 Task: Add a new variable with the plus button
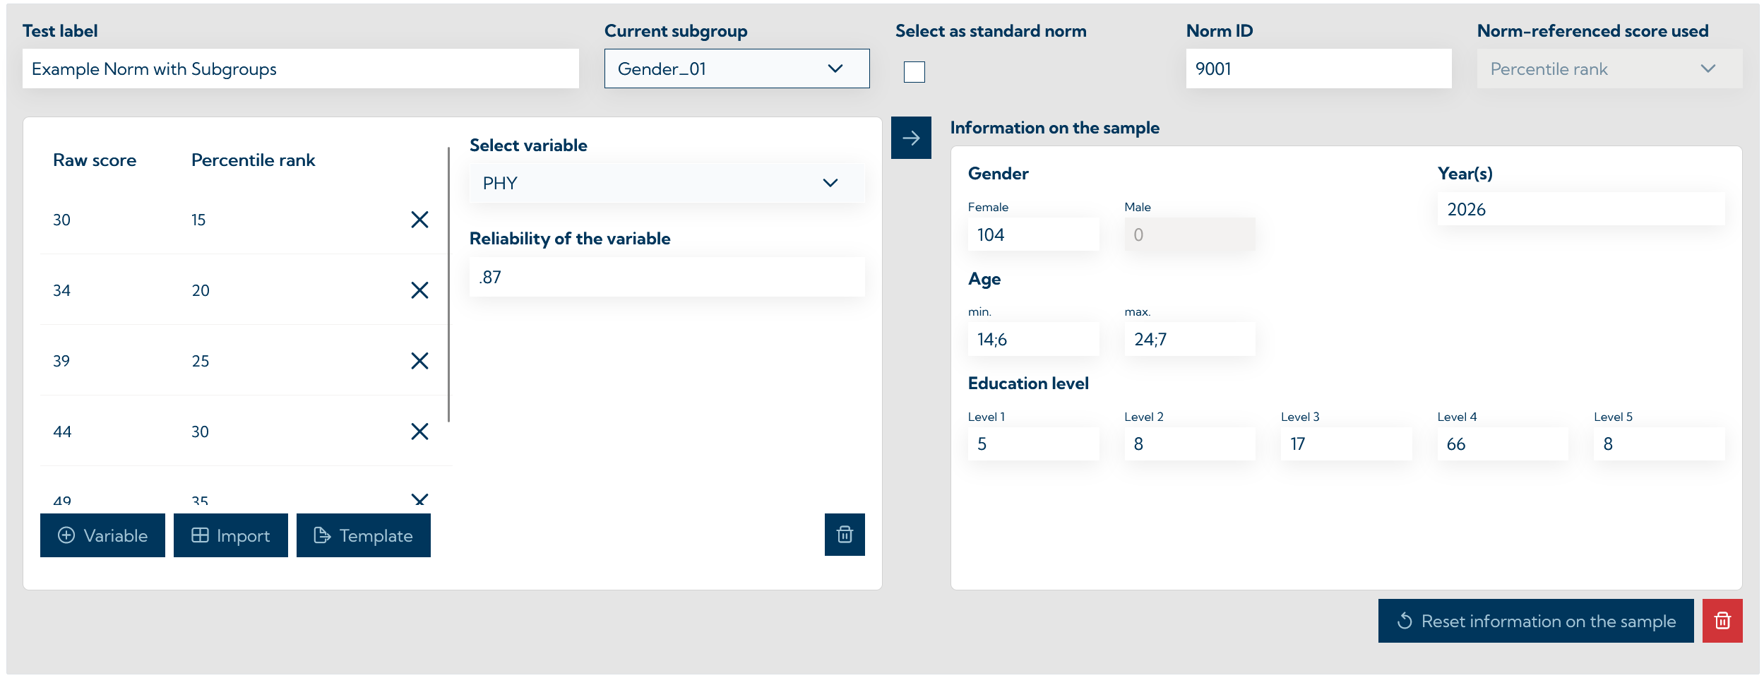click(x=102, y=535)
